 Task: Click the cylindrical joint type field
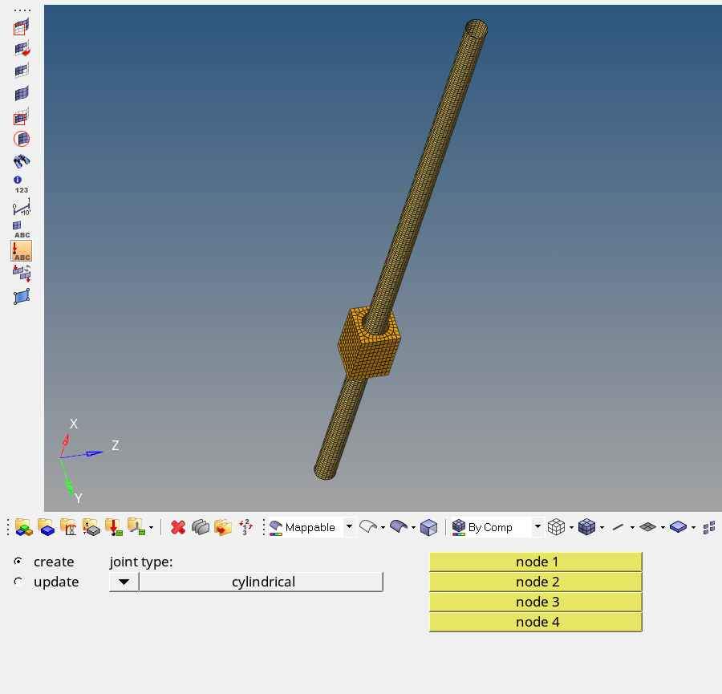pos(262,582)
